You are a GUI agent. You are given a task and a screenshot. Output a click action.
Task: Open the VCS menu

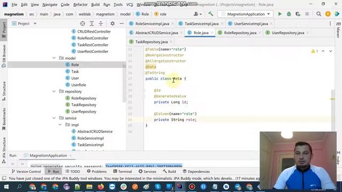(x=129, y=5)
